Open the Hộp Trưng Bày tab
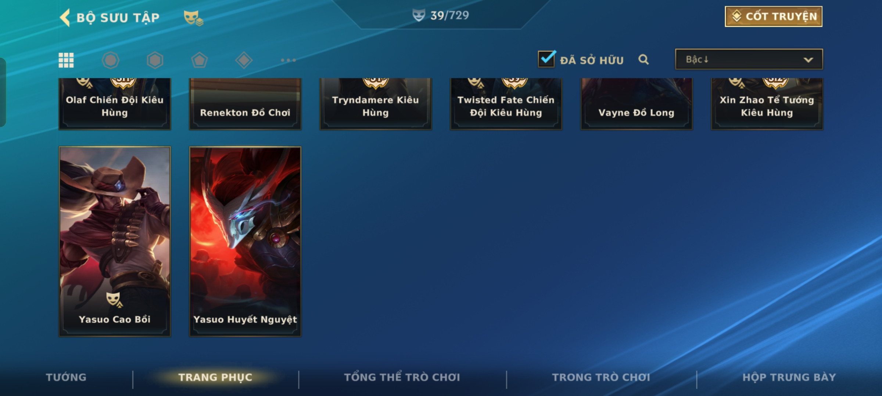 point(789,377)
